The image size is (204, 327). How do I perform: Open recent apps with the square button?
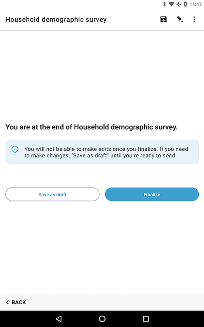click(146, 319)
